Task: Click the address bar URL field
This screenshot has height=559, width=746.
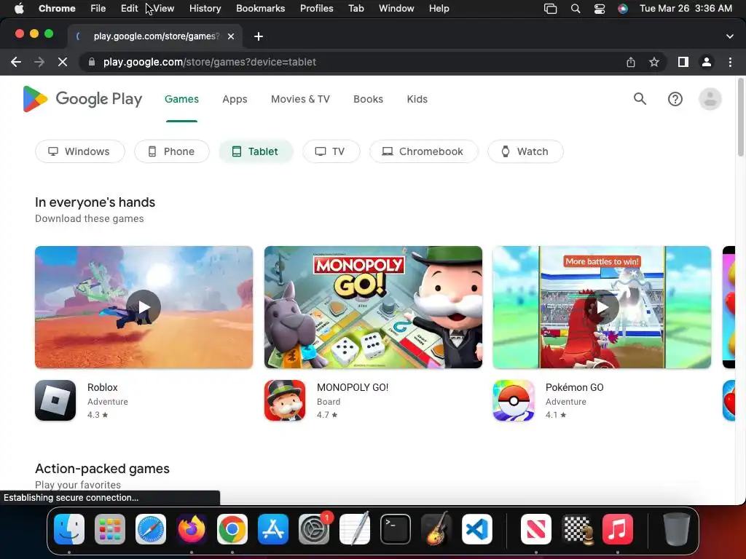Action: pyautogui.click(x=209, y=62)
